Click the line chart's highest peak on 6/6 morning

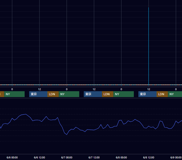tap(26, 114)
